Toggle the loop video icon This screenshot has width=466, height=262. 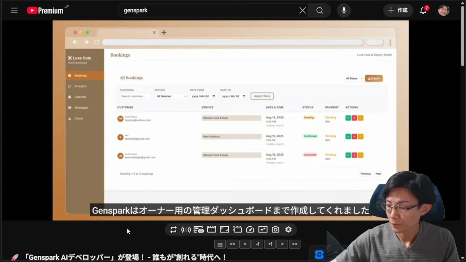173,230
